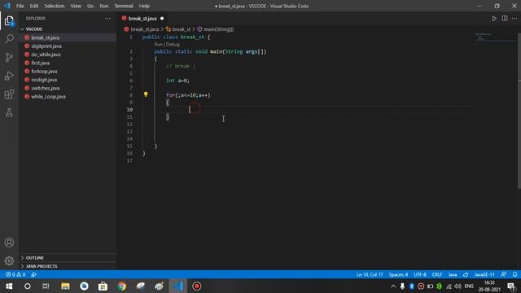Viewport: 521px width, 293px height.
Task: Open the Terminal menu
Action: [x=123, y=6]
